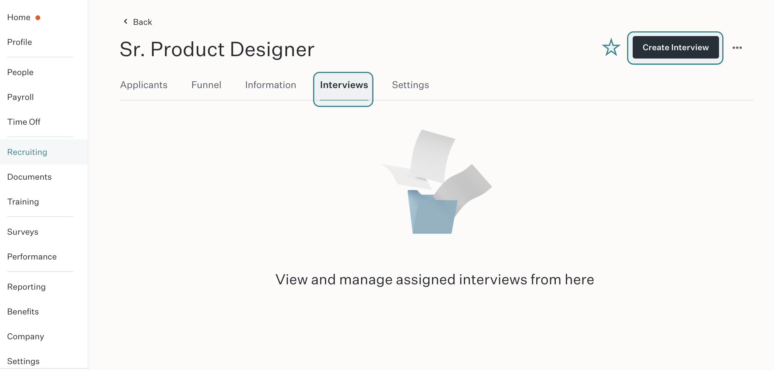Click the orange Home notification dot
The height and width of the screenshot is (370, 774).
click(38, 18)
